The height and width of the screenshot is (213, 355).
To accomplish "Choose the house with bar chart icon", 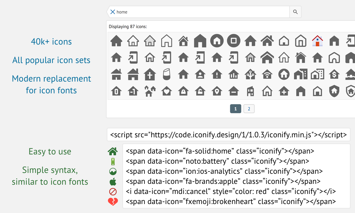I will pos(234,75).
